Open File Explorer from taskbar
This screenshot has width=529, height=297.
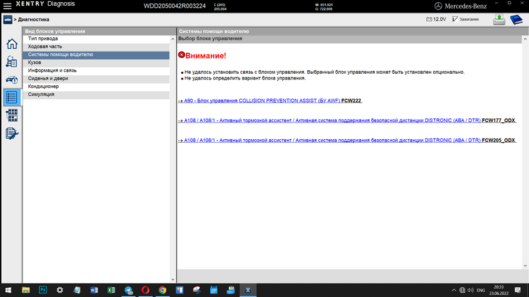pyautogui.click(x=26, y=290)
